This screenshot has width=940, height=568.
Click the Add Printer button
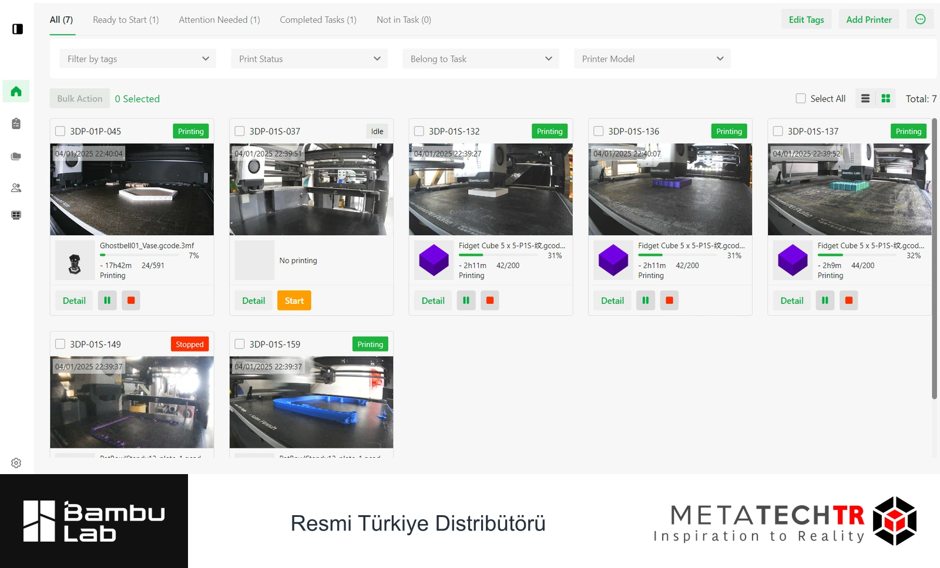pos(869,19)
